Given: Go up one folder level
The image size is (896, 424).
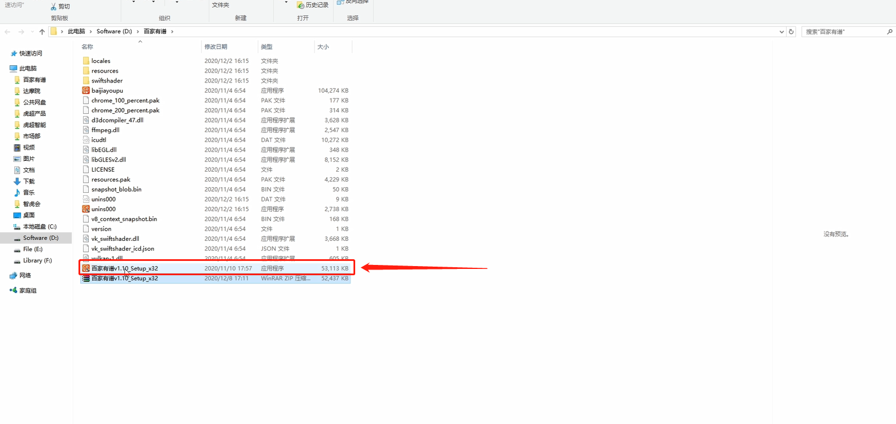Looking at the screenshot, I should [42, 31].
